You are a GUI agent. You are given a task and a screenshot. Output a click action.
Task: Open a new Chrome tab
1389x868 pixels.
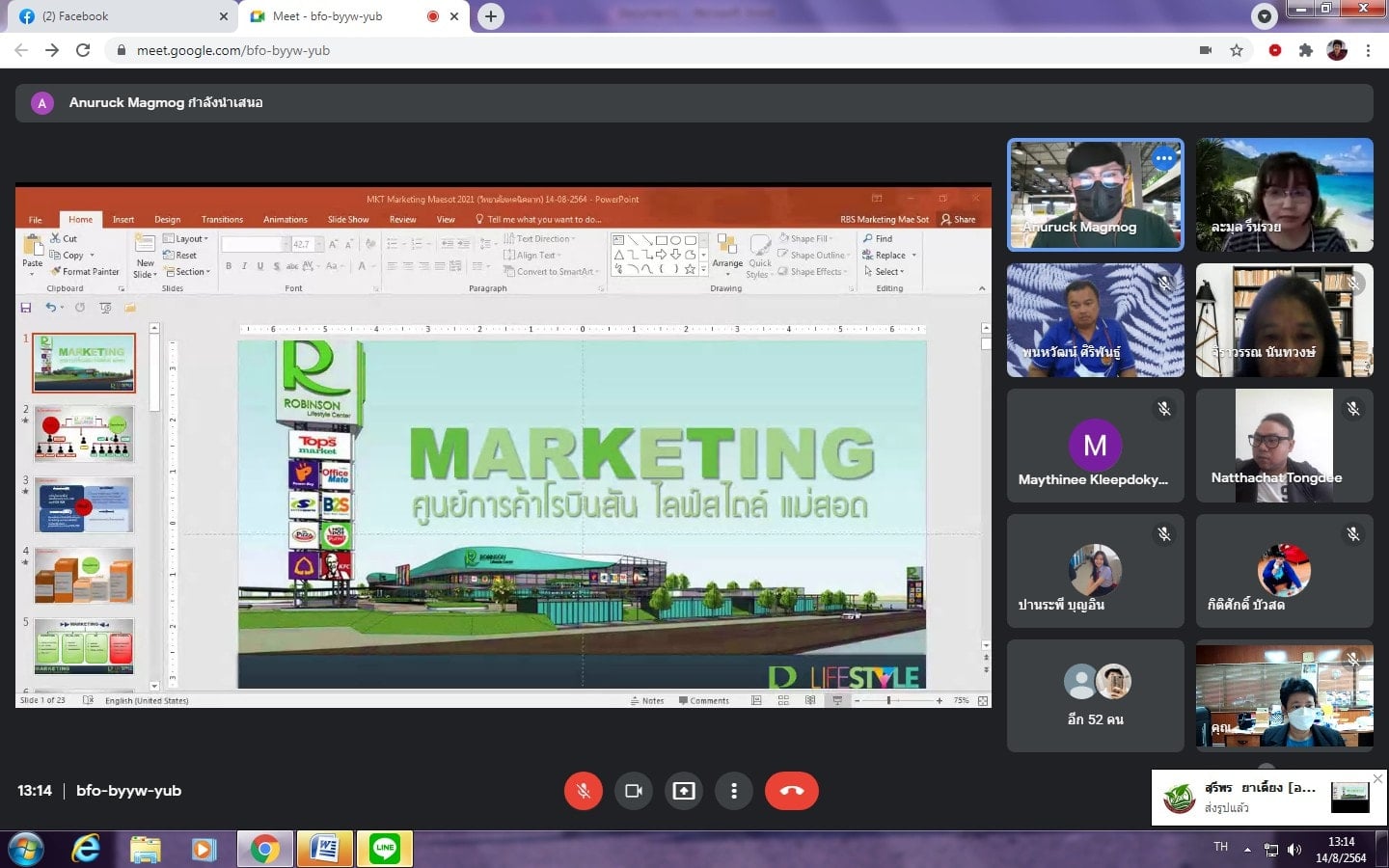491,16
